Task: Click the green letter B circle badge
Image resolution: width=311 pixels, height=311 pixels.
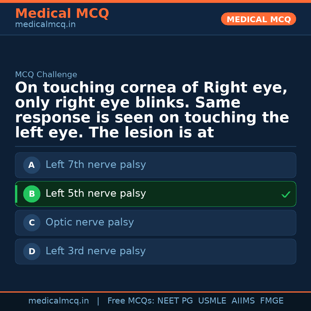Action: (32, 194)
